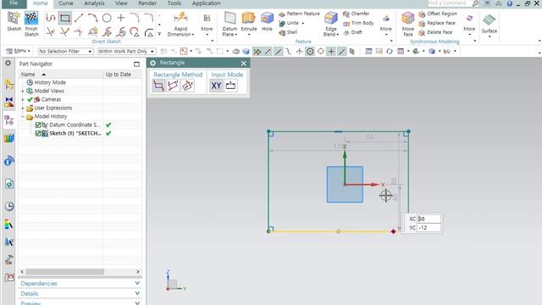
Task: Click the Finish Sketch flag icon
Action: click(x=31, y=18)
